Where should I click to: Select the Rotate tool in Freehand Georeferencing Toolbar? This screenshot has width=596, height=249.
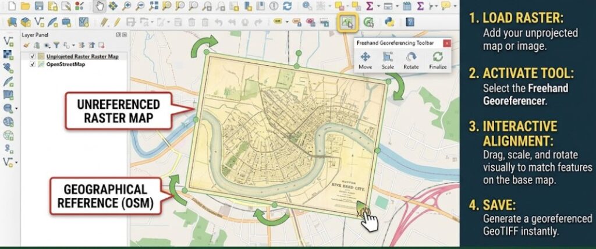point(411,61)
